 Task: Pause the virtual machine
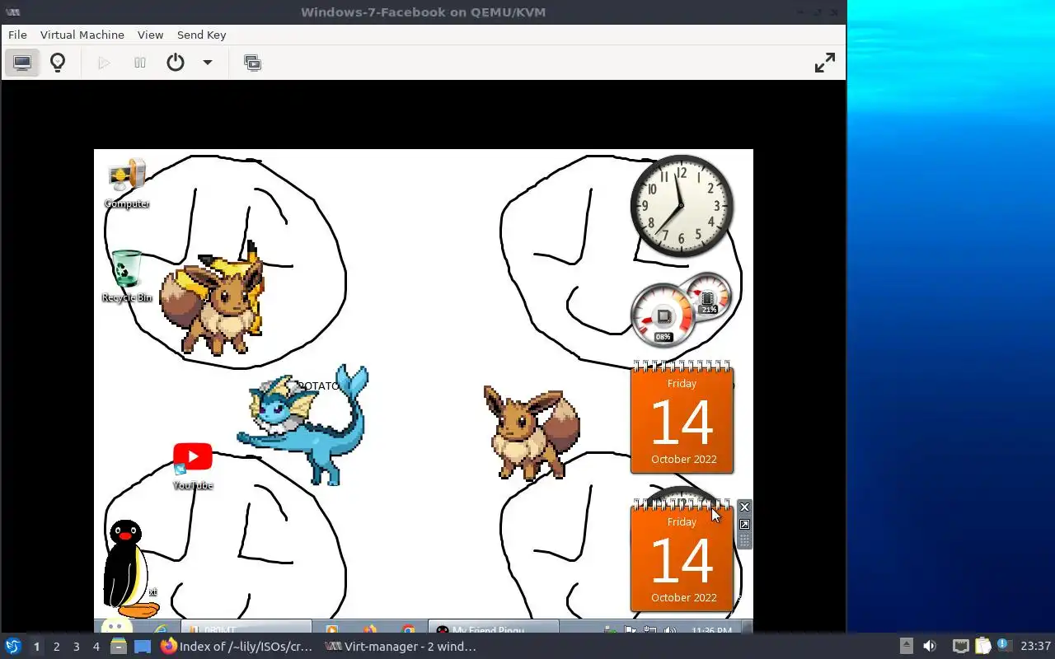click(140, 63)
